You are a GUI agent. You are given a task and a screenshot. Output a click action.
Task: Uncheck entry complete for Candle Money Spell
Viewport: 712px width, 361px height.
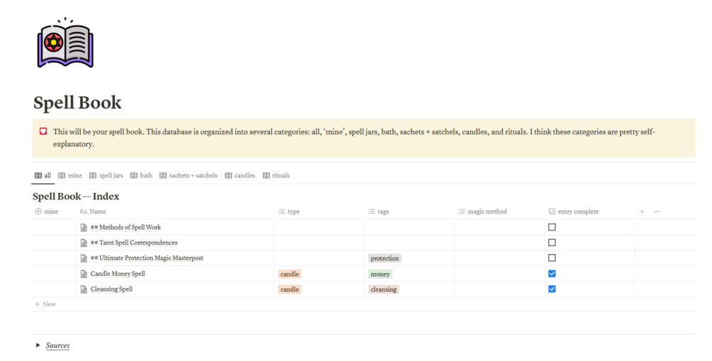[x=552, y=273]
